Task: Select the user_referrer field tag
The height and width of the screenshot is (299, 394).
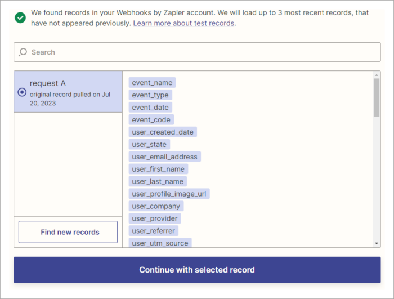Action: [154, 231]
